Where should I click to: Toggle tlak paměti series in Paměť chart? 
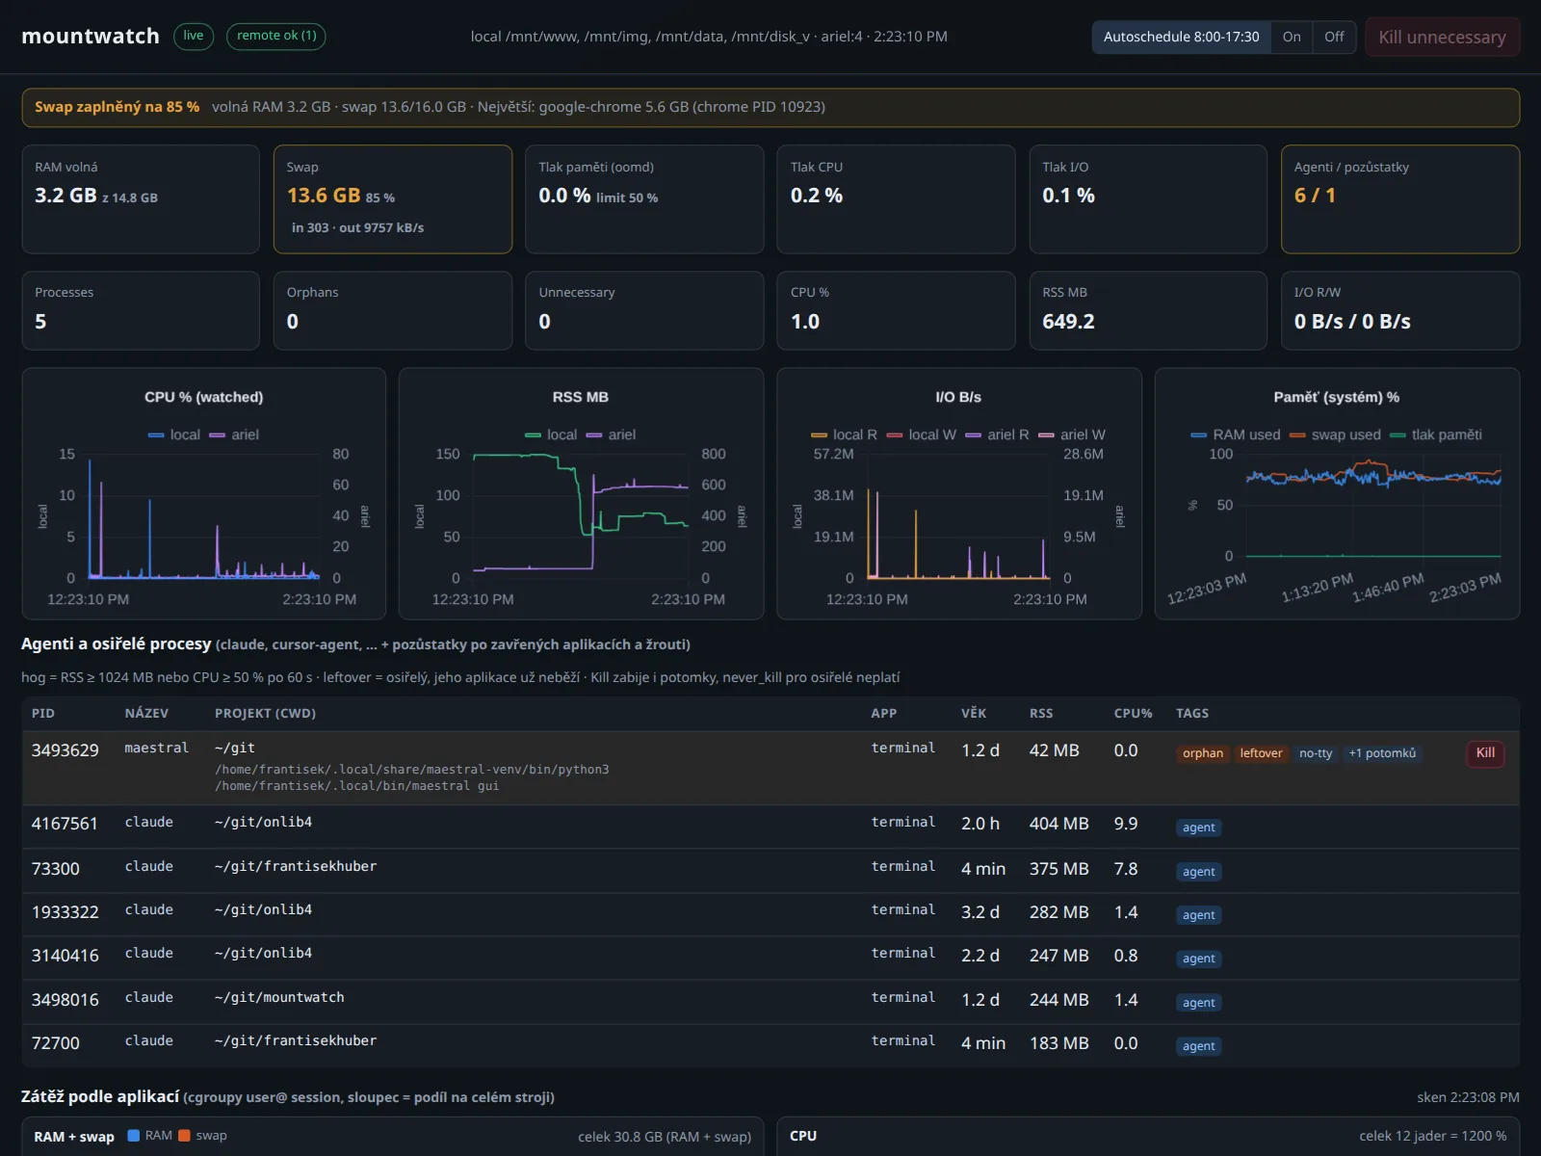(x=1436, y=434)
